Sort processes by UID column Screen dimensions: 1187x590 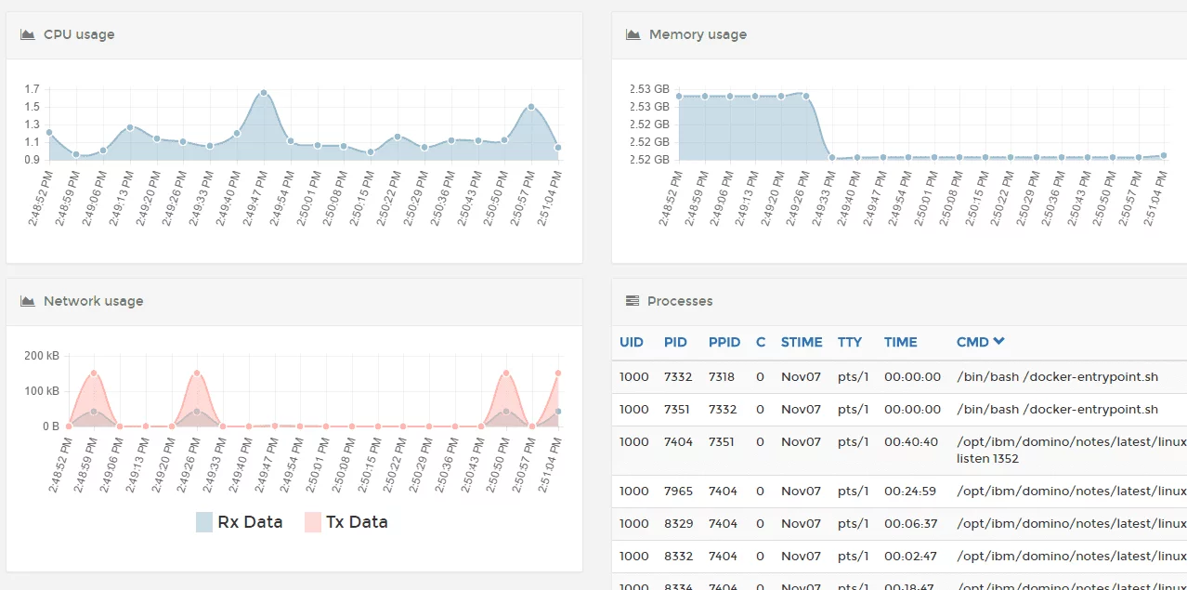pyautogui.click(x=632, y=342)
